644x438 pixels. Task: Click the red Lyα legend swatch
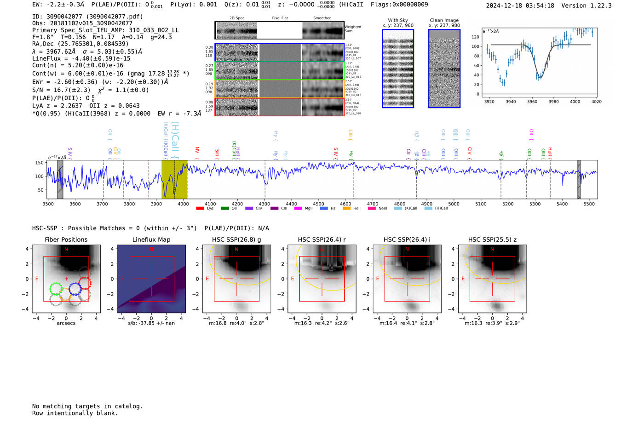[x=200, y=209]
